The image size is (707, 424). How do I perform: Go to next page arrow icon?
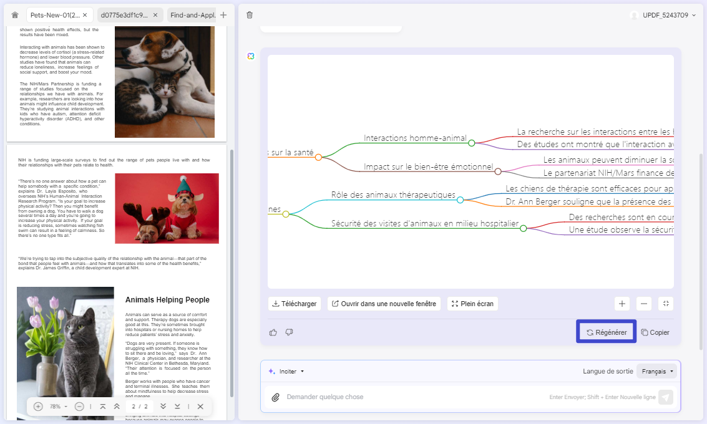pos(163,407)
